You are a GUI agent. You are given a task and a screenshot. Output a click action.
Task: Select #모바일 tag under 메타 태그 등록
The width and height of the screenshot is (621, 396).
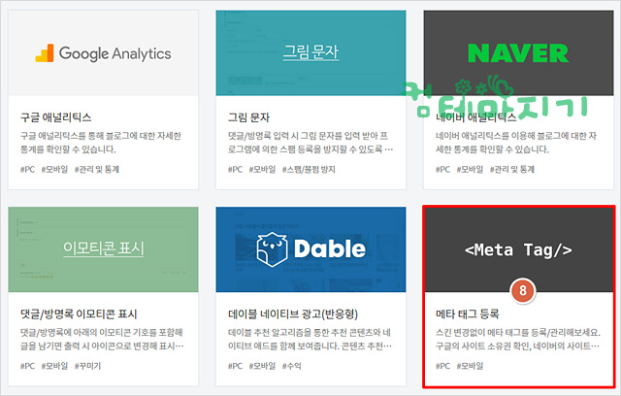pos(470,366)
